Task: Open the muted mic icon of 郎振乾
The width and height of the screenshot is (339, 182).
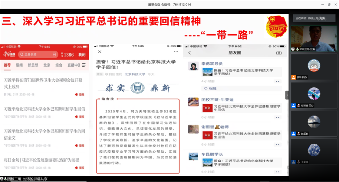Action: coord(298,134)
